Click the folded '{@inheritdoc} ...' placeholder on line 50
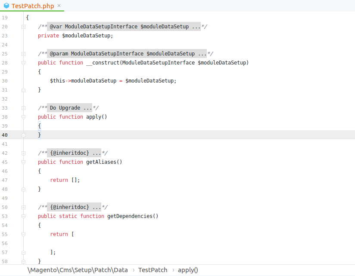 click(74, 207)
